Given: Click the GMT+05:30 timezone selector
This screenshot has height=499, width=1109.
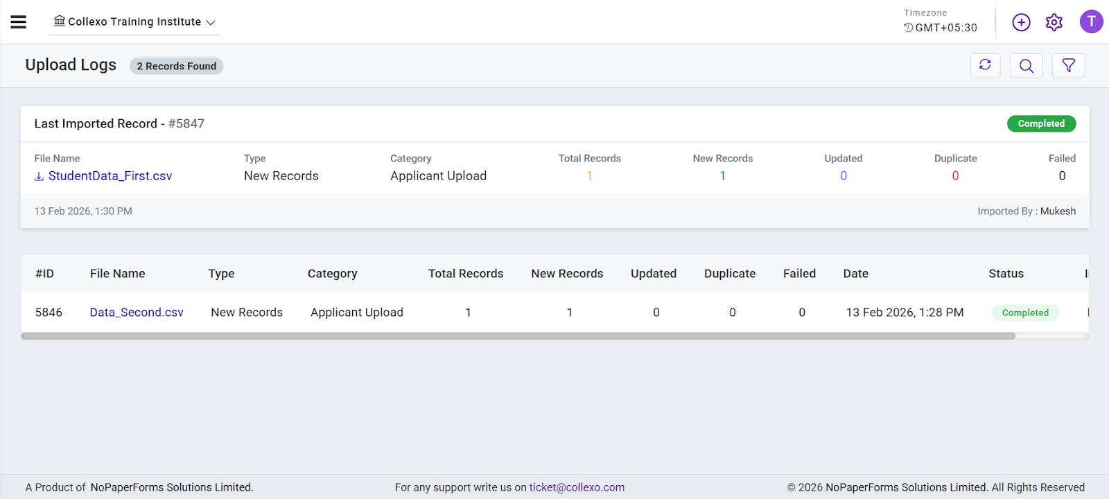Looking at the screenshot, I should 941,28.
